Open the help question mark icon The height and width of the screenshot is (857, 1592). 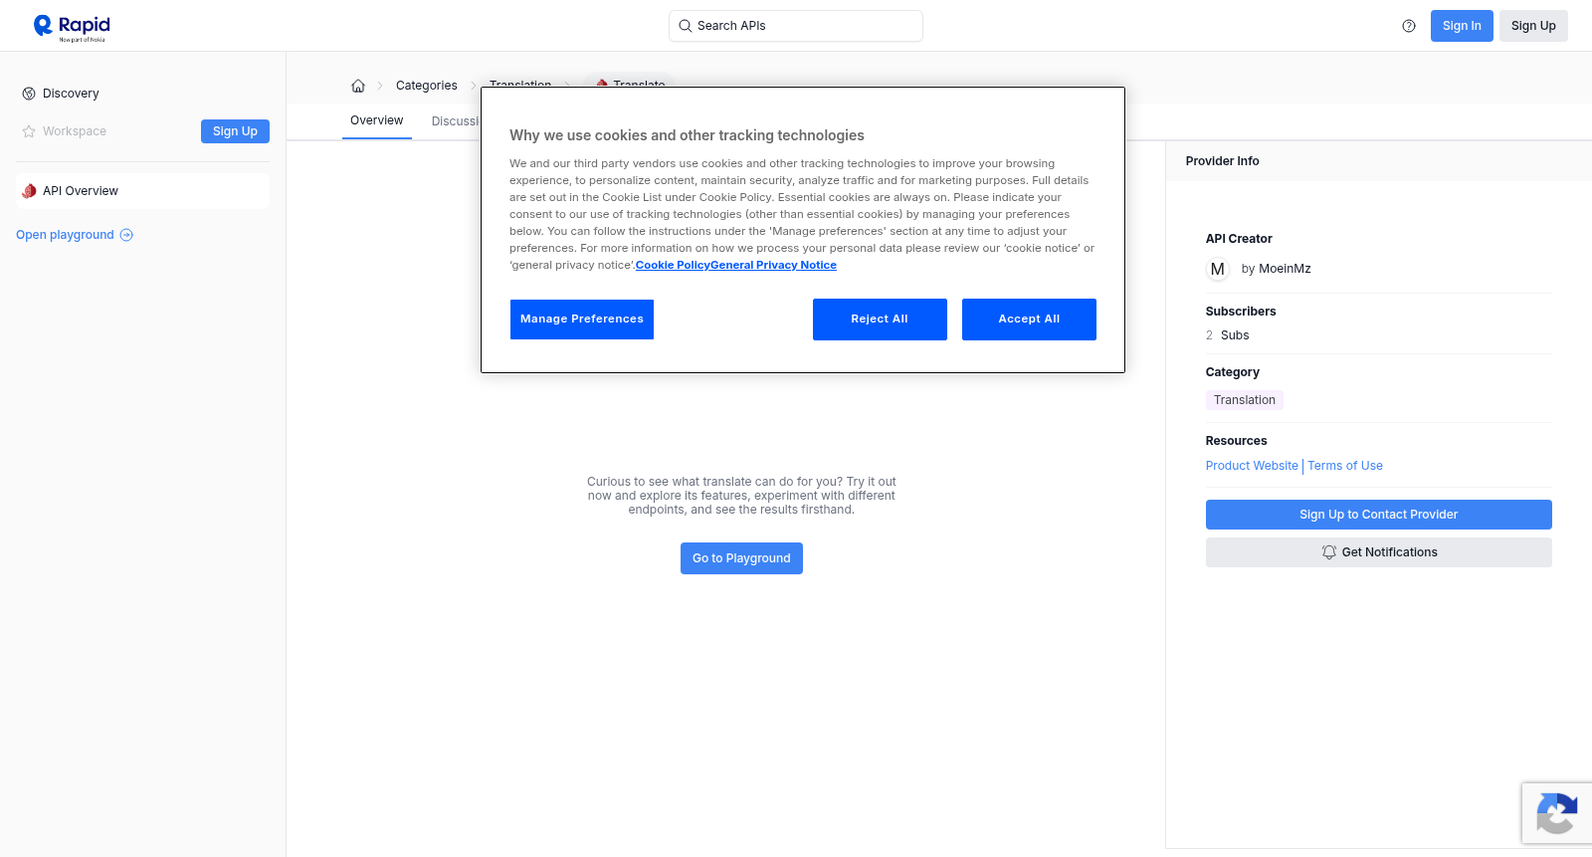click(x=1409, y=26)
